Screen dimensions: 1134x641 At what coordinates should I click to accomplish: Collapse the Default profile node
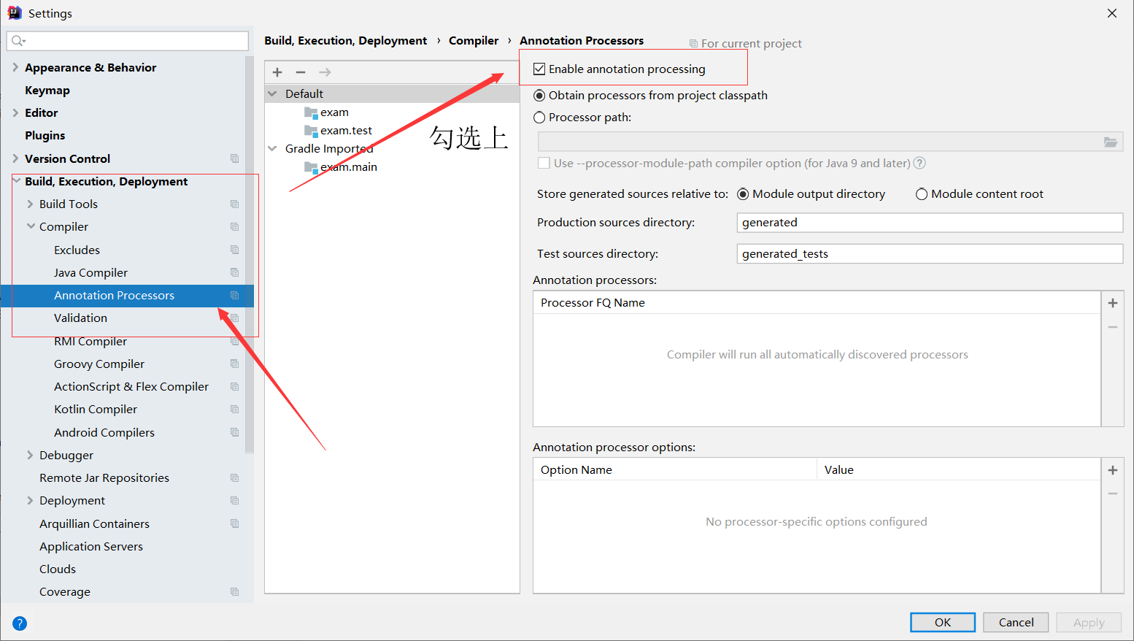click(x=273, y=93)
